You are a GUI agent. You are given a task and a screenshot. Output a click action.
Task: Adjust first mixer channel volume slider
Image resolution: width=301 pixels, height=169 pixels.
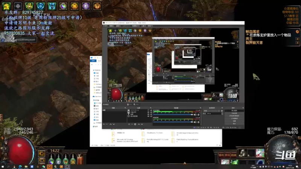click(173, 115)
